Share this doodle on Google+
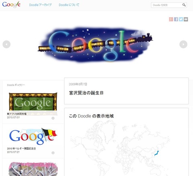This screenshot has width=193, height=176. pos(171,19)
